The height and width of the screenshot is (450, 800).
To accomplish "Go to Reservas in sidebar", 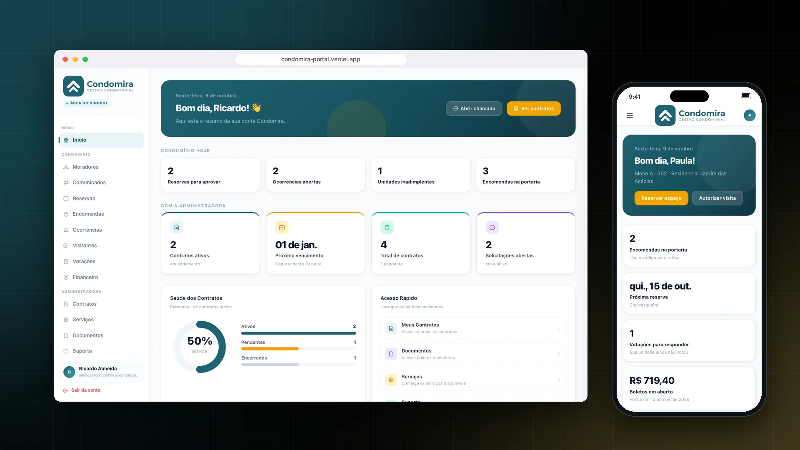I will tap(101, 198).
